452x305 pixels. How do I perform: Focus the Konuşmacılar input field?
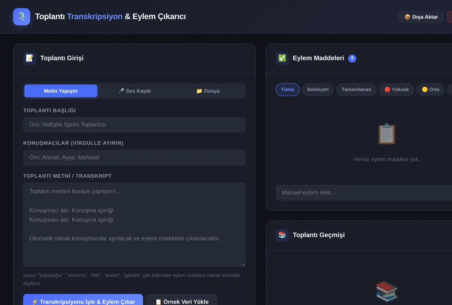(x=134, y=158)
